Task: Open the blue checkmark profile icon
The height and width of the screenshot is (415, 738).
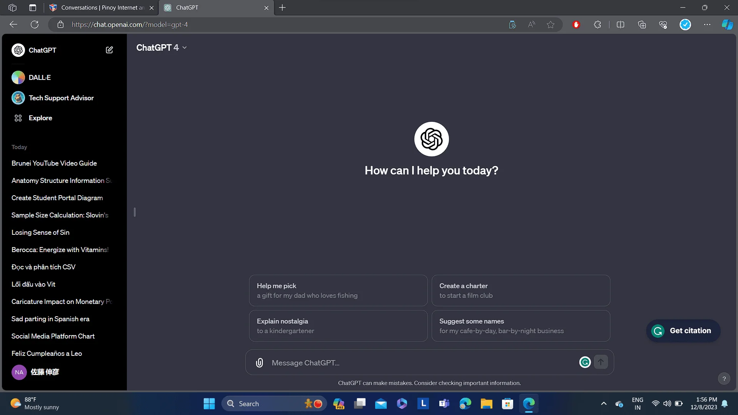Action: click(685, 25)
